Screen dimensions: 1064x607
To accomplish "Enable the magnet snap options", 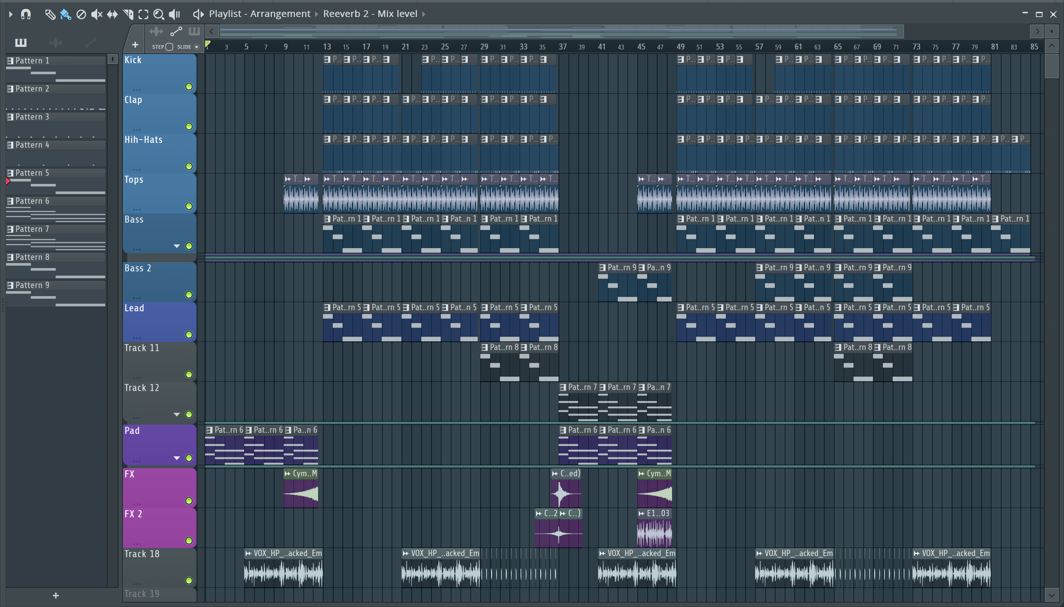I will [x=26, y=14].
